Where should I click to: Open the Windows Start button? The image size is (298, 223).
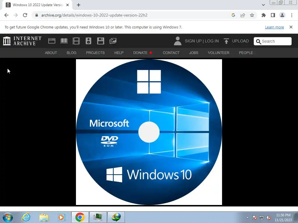[x=8, y=217]
